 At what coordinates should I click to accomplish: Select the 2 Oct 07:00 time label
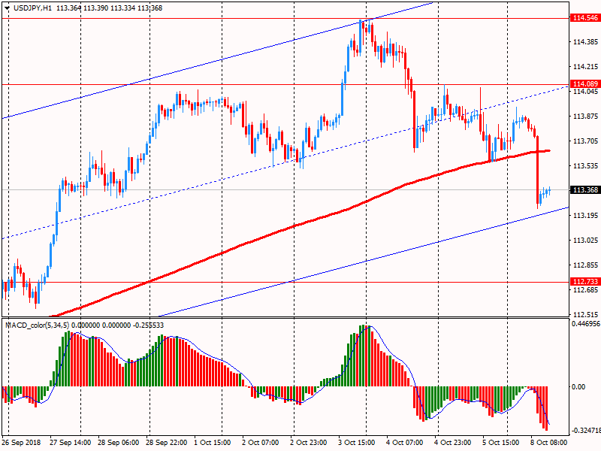click(261, 443)
